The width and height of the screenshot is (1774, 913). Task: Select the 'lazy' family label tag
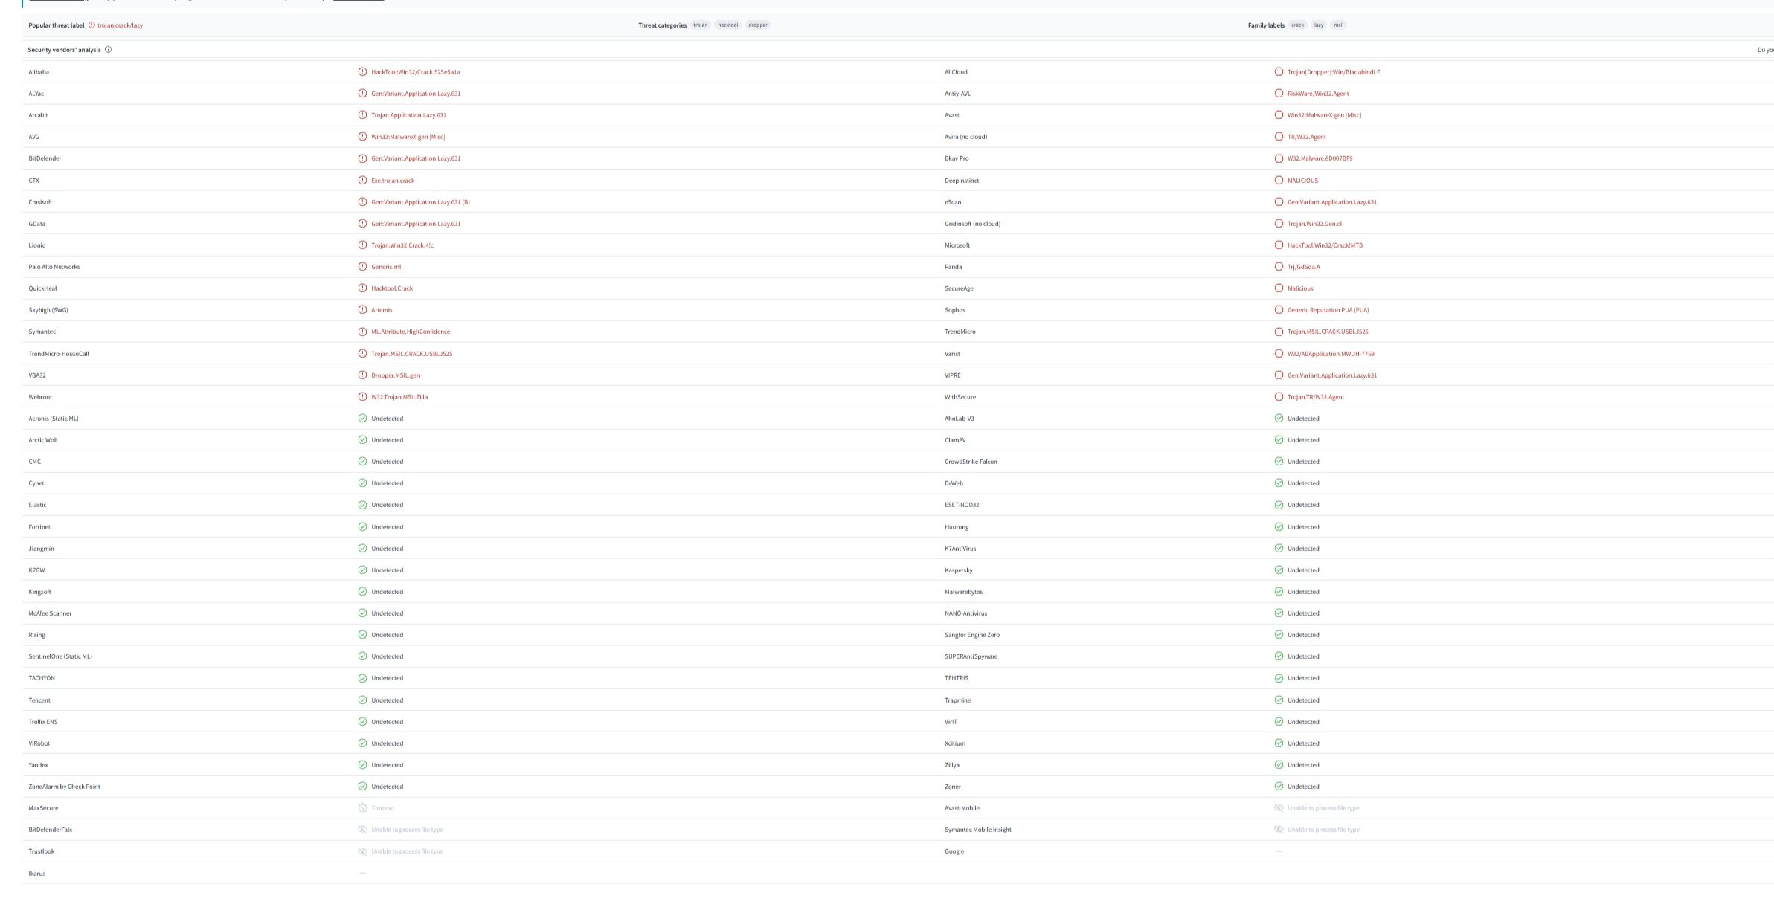point(1319,25)
